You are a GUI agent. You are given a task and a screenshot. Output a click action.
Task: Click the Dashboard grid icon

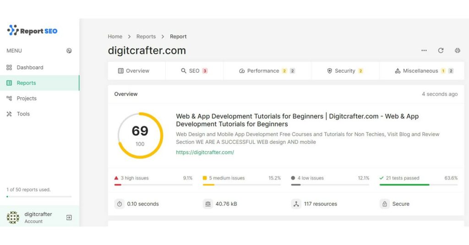pyautogui.click(x=9, y=68)
